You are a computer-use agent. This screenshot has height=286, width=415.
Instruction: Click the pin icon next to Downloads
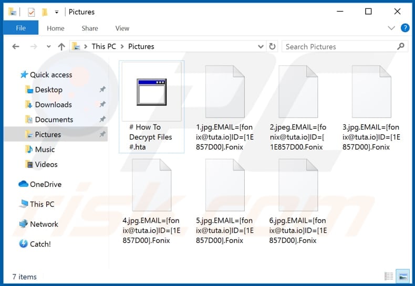(102, 104)
